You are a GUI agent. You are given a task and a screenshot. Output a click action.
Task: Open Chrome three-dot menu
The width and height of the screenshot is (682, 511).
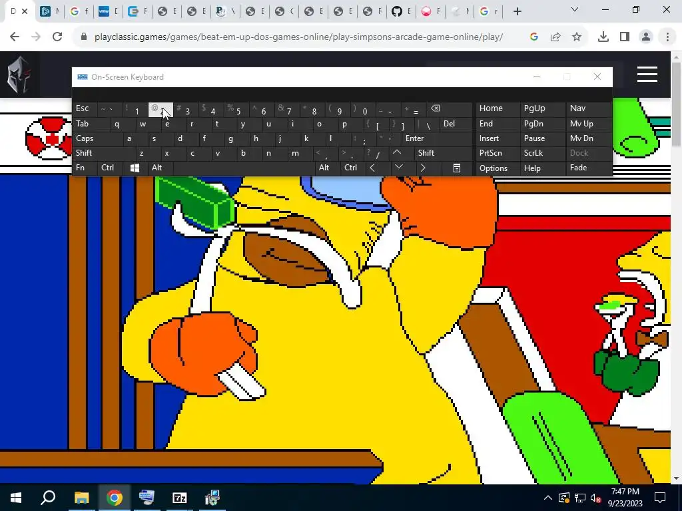tap(667, 37)
